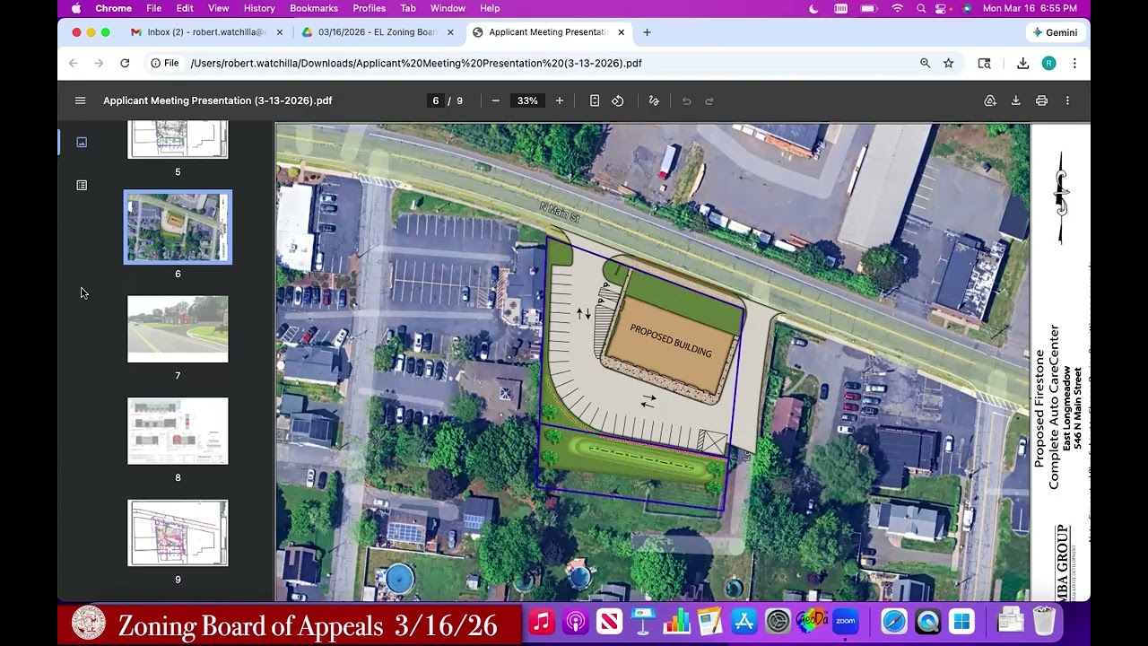Reload the current page

tap(125, 63)
